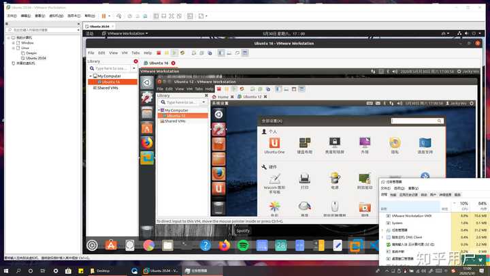490x276 pixels.
Task: Switch to the Ubuntu 12 tab
Action: 252,97
